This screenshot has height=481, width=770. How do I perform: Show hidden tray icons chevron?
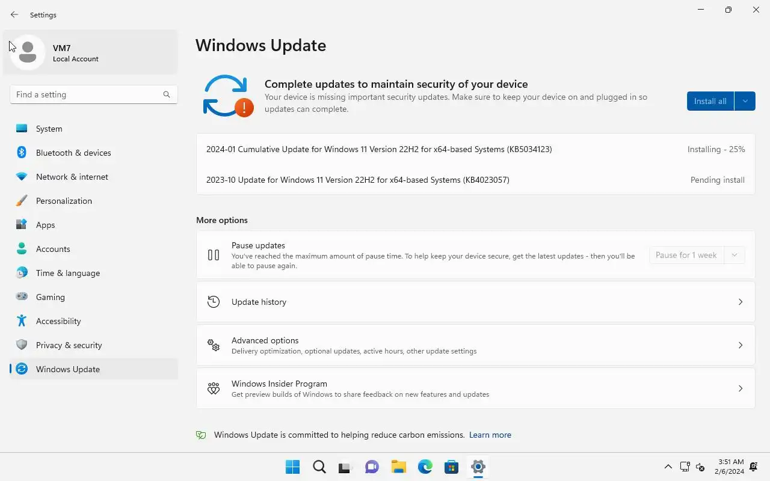668,467
